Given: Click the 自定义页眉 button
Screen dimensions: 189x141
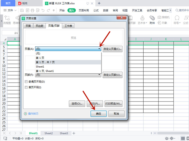Looking at the screenshot, I should [x=112, y=49].
